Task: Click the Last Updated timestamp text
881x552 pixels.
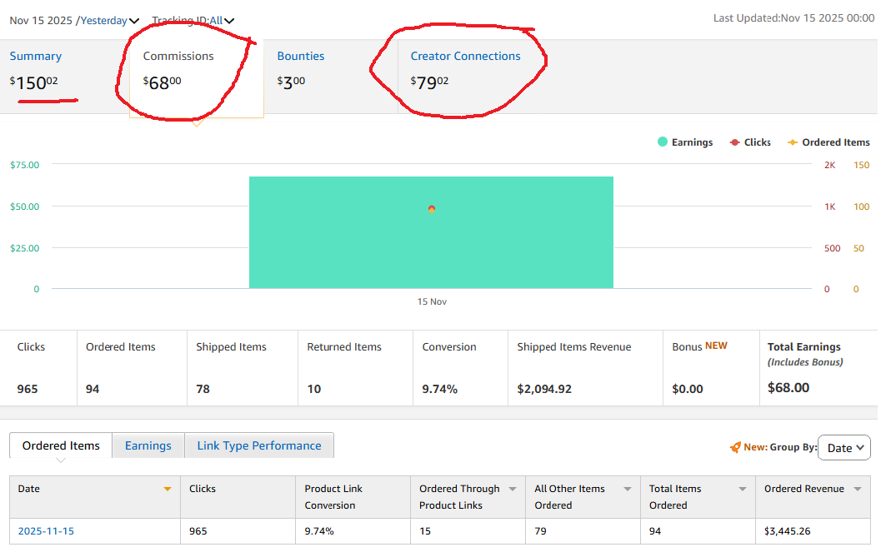Action: [794, 18]
